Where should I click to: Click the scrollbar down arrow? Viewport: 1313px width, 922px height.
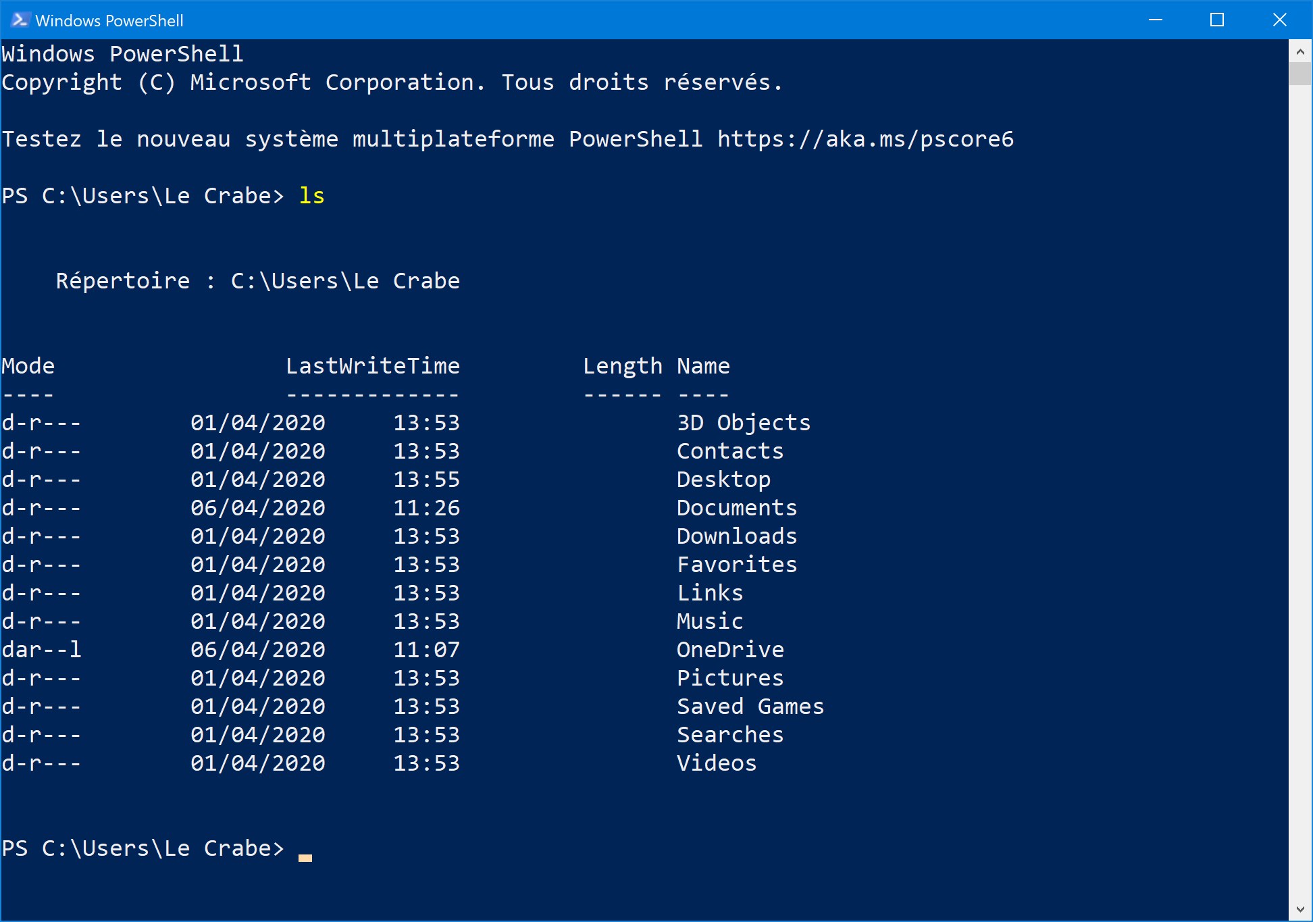click(x=1299, y=908)
